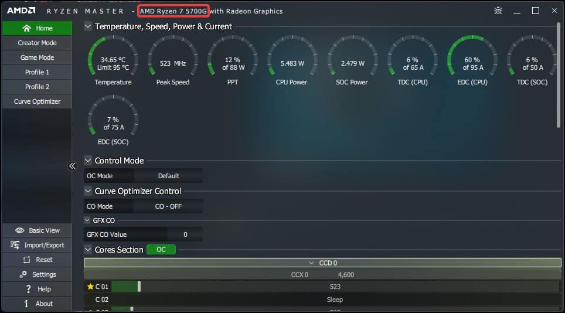Image resolution: width=565 pixels, height=313 pixels.
Task: Click the 'CO Mode' label
Action: [x=100, y=206]
